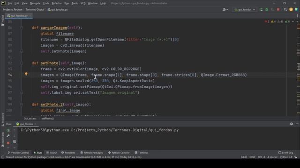Go to next highlighted error arrow

297,21
